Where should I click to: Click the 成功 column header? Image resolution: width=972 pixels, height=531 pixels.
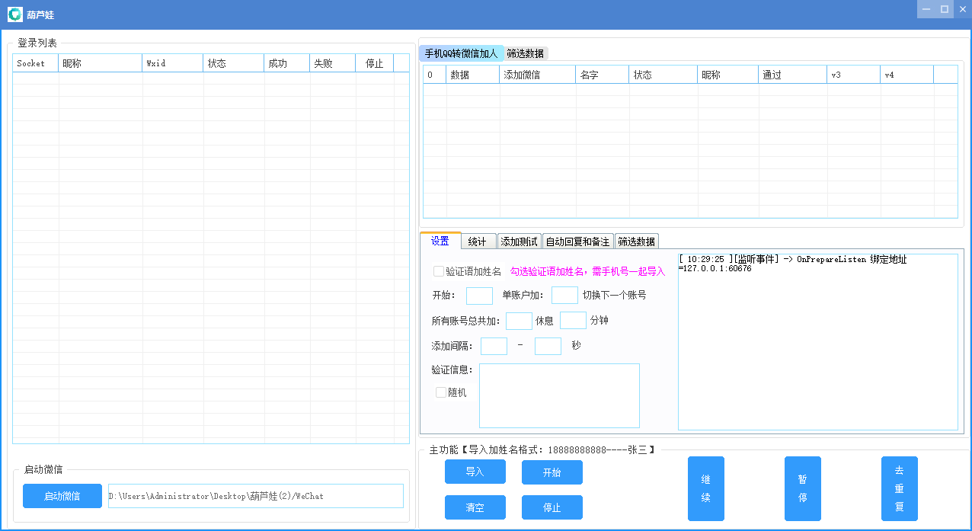point(287,63)
